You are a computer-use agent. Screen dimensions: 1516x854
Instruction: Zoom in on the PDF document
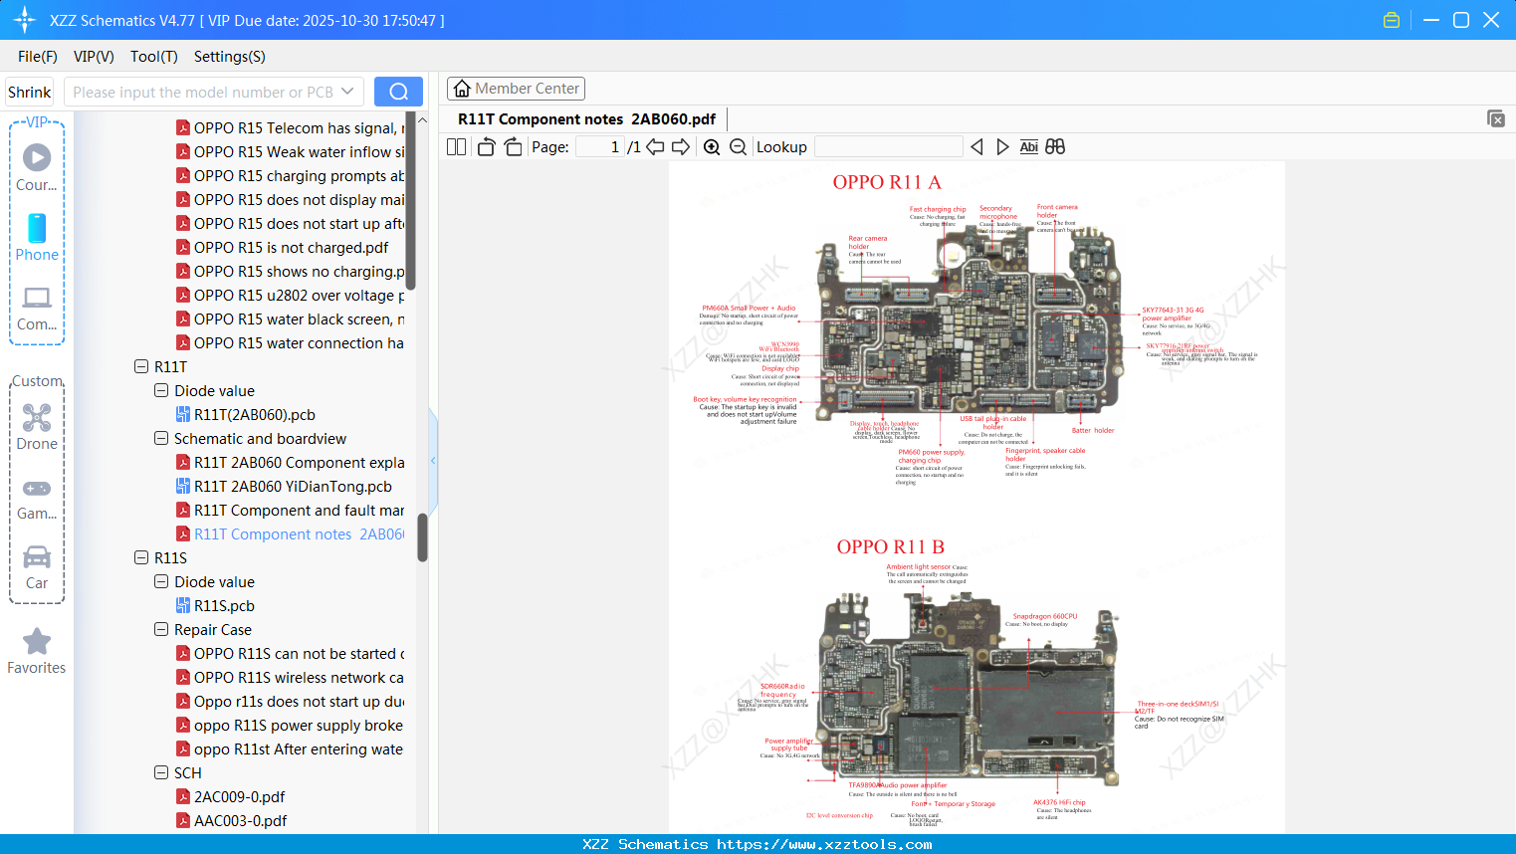(712, 146)
